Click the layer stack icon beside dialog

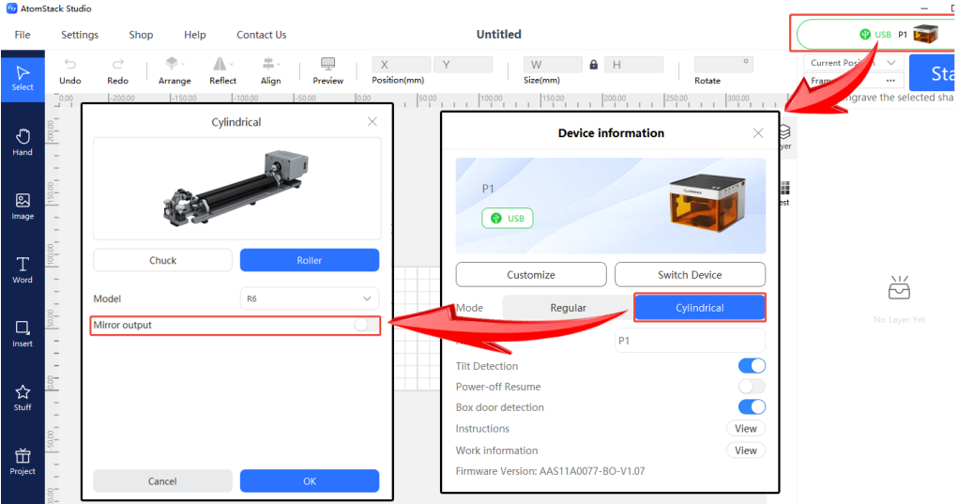coord(784,131)
